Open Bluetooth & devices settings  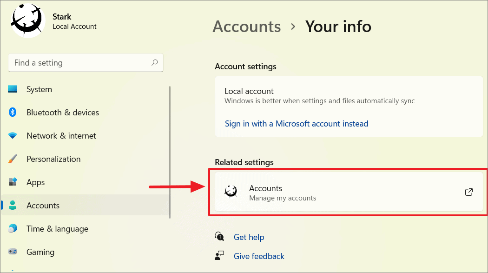pos(63,113)
